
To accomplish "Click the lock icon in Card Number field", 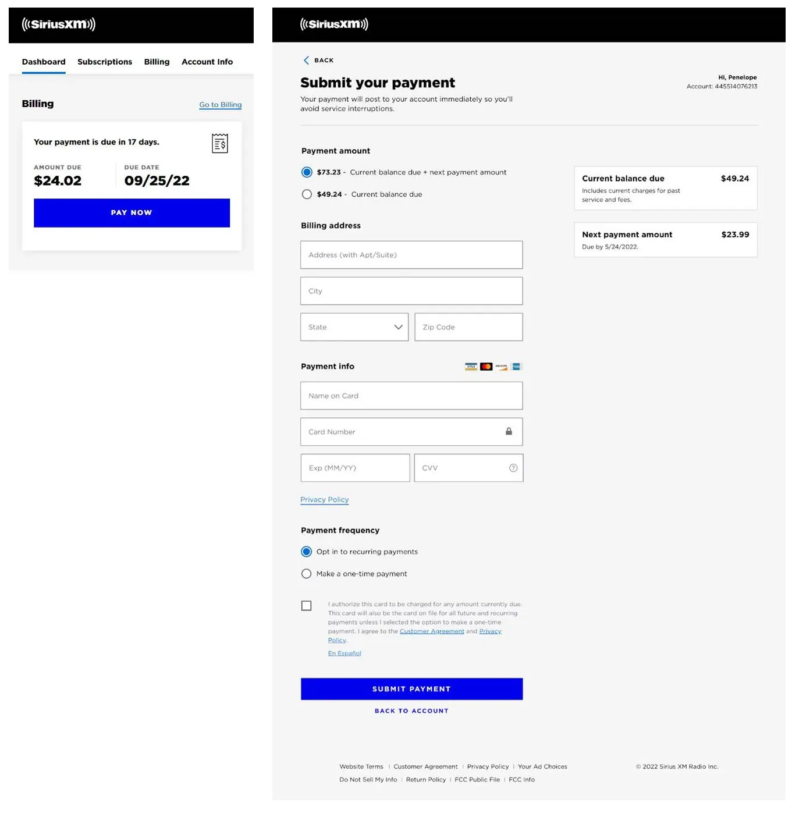I will (509, 431).
